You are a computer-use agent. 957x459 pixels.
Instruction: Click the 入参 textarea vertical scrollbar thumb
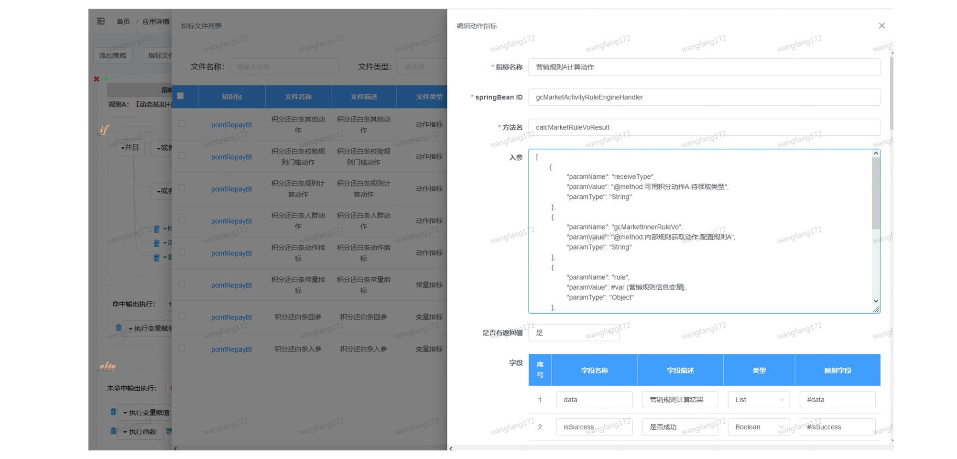tap(876, 194)
